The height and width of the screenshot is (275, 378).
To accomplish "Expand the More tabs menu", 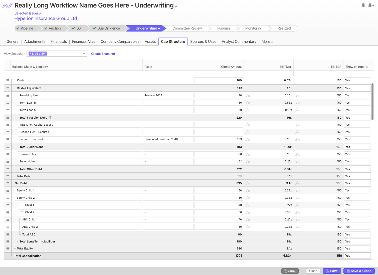I will pos(267,42).
